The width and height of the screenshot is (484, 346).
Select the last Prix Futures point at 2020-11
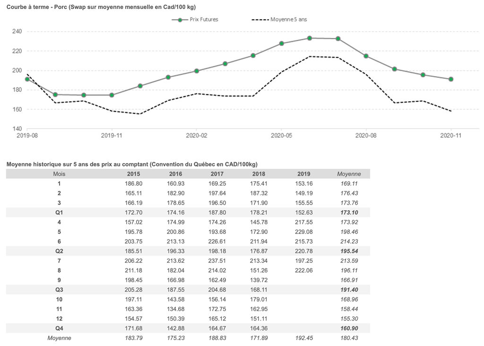(x=451, y=79)
